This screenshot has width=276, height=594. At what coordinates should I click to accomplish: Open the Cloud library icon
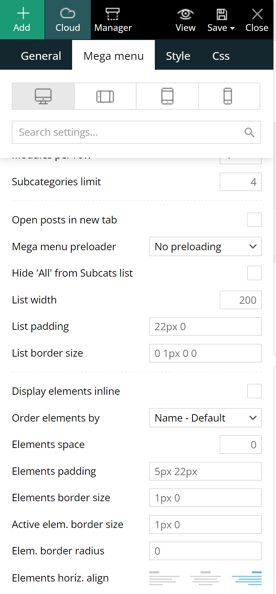[x=68, y=14]
